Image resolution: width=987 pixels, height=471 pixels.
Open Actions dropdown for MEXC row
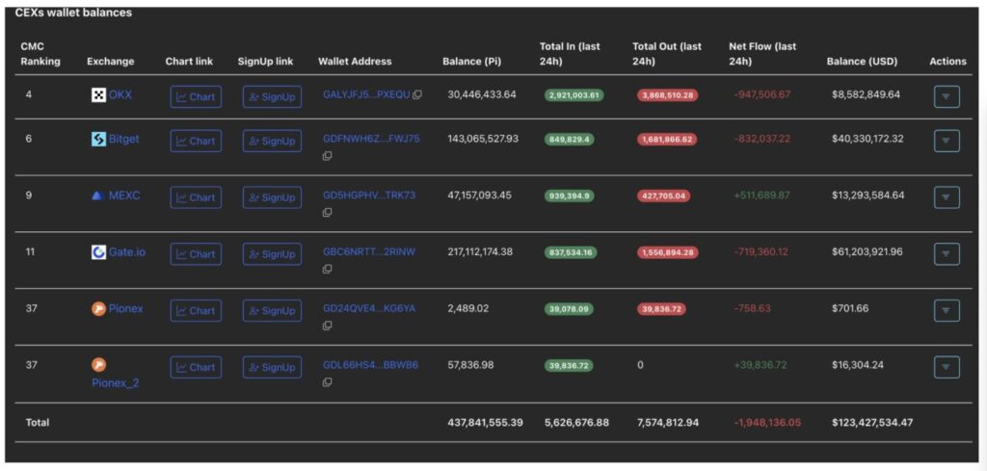click(946, 196)
